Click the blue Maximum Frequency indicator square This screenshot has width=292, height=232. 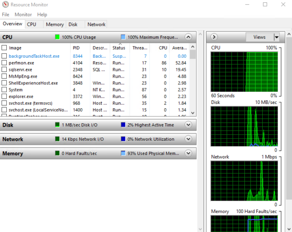123,37
